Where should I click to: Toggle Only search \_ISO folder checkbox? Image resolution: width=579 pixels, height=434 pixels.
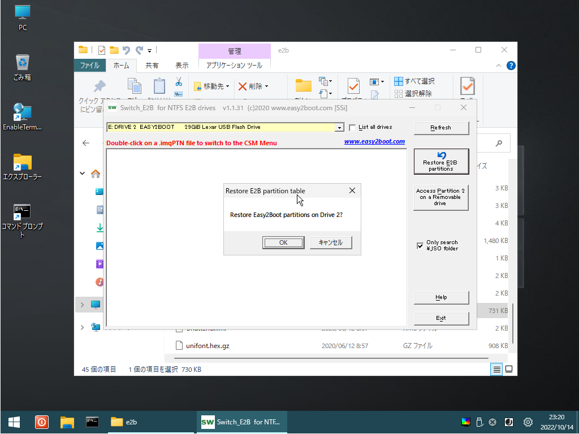(x=420, y=245)
